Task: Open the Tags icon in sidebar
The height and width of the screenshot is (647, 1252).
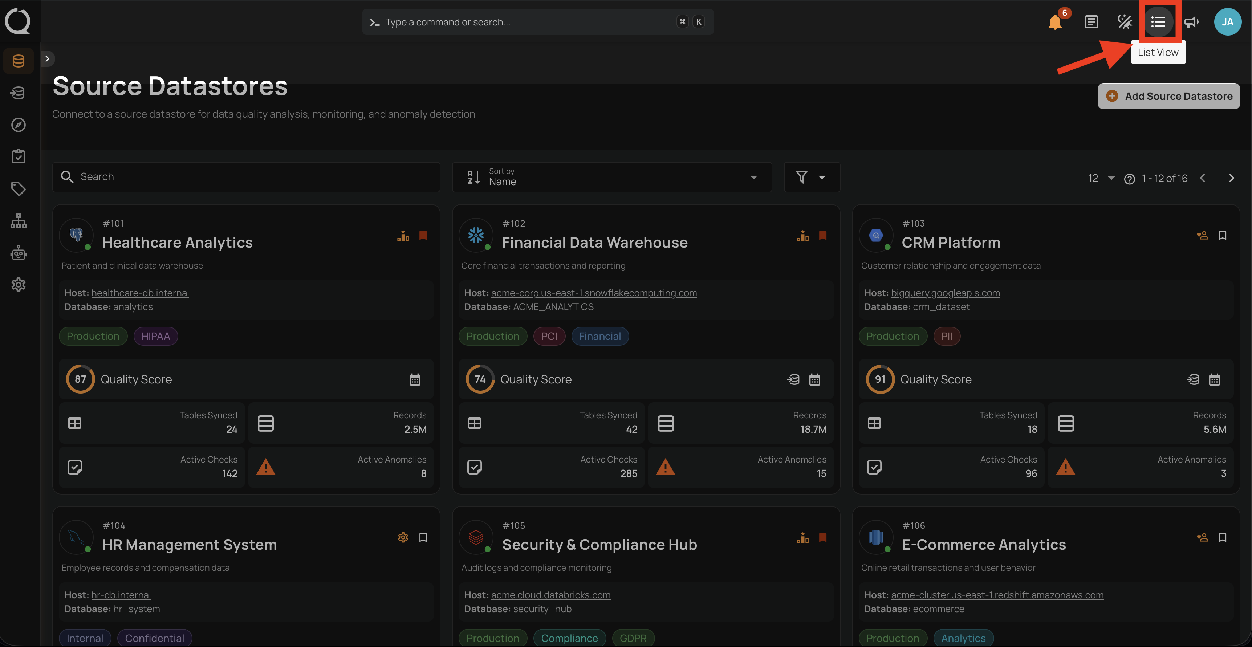Action: [19, 188]
